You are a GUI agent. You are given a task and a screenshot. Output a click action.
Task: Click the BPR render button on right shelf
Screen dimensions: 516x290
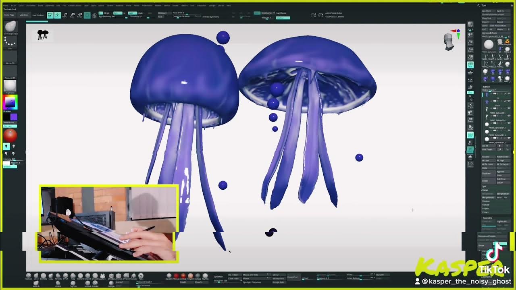[470, 24]
